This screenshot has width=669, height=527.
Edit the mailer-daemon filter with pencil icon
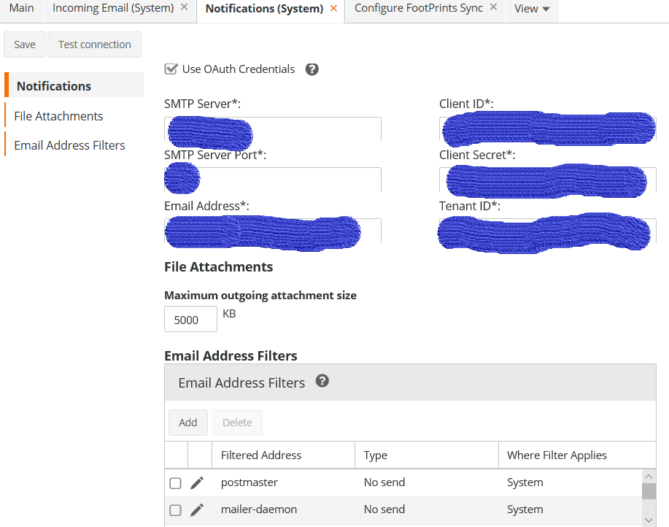[x=197, y=509]
